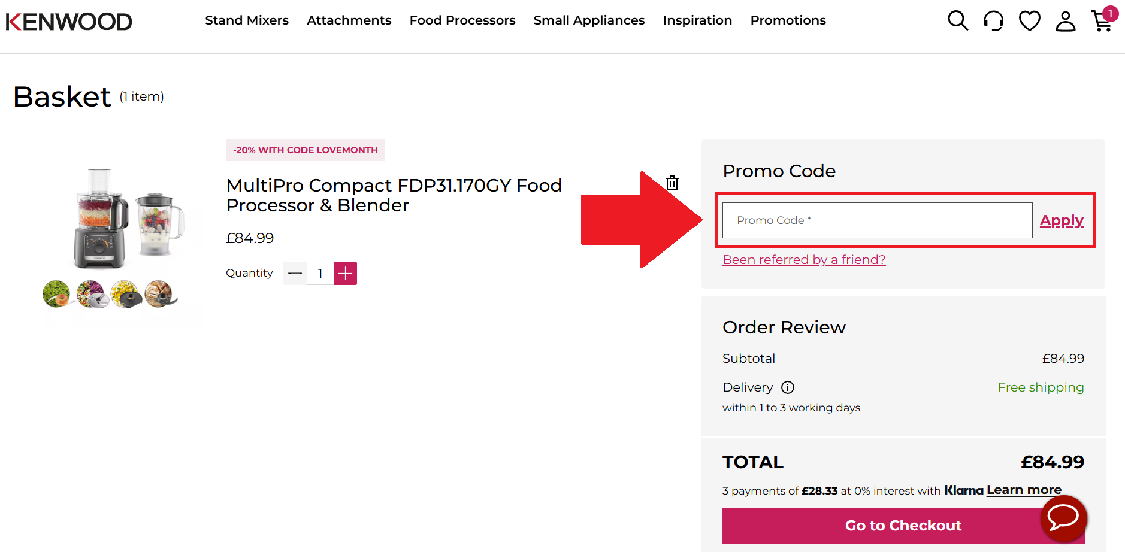The width and height of the screenshot is (1125, 552).
Task: View the shopping cart icon
Action: [x=1102, y=22]
